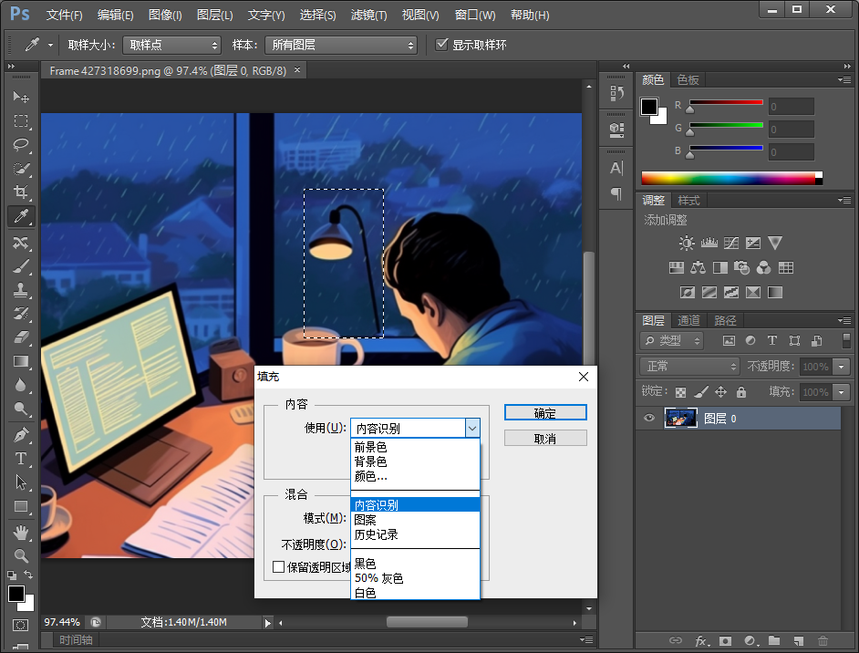859x653 pixels.
Task: Open the 取样大小 dropdown
Action: (x=171, y=45)
